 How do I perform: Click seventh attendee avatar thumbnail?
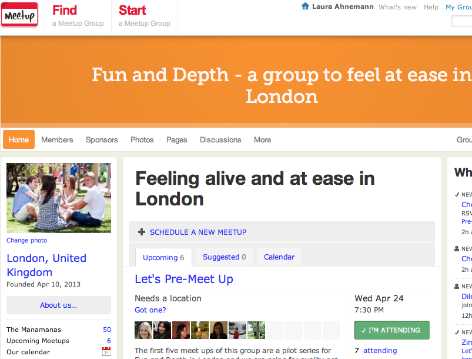256,330
